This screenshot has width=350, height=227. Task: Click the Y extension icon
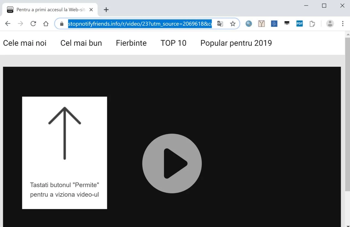(261, 24)
